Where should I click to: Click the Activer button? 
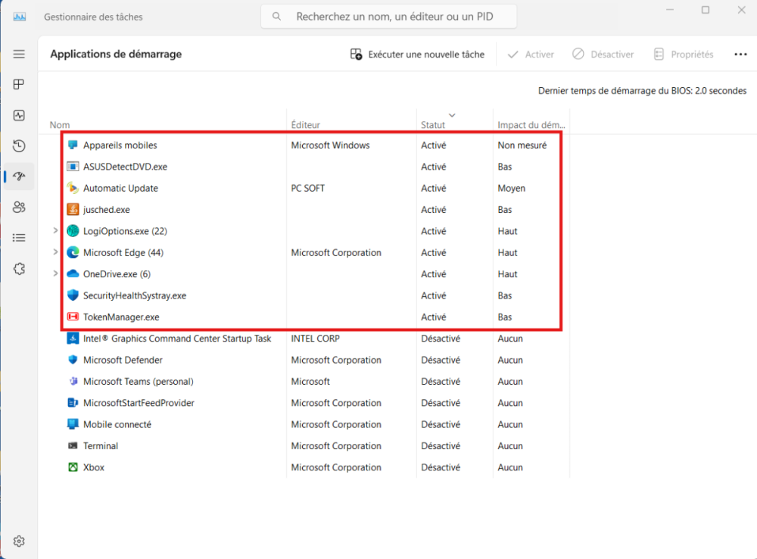(x=531, y=54)
